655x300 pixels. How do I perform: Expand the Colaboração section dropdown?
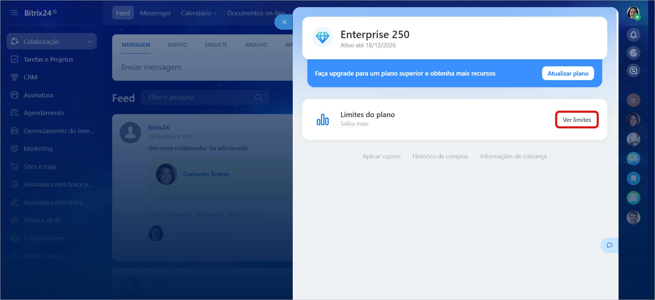tap(90, 42)
